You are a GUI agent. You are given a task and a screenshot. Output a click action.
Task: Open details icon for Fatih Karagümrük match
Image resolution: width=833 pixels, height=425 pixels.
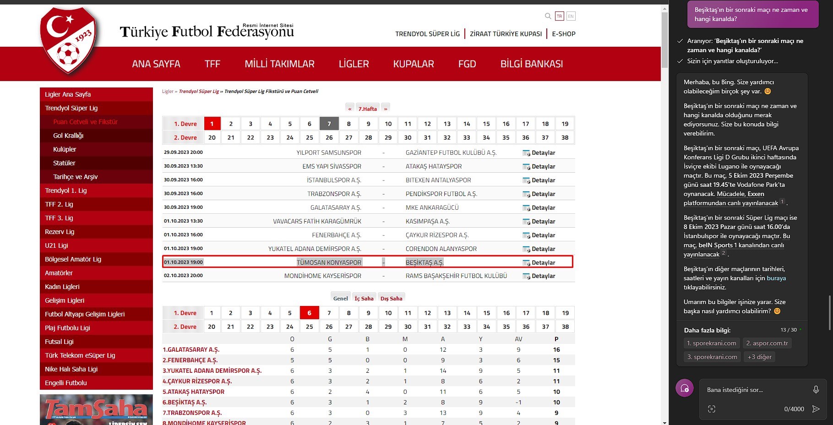[526, 222]
